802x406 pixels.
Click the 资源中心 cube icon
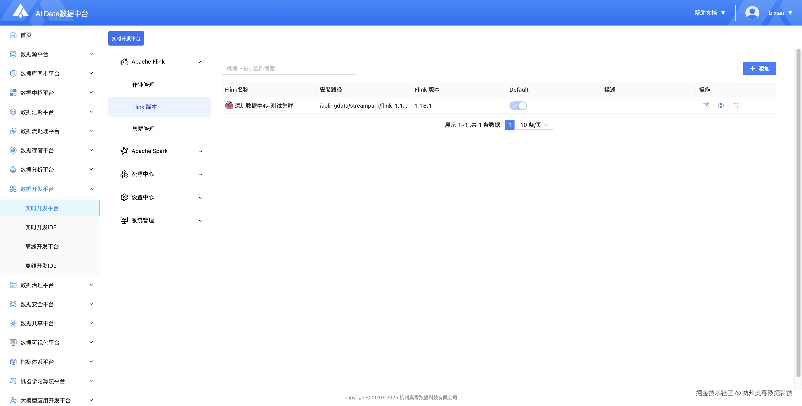[x=124, y=174]
